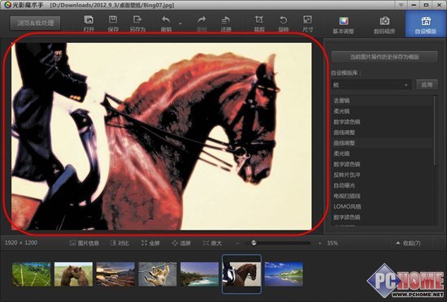Click the zoom in plus icon

point(320,243)
